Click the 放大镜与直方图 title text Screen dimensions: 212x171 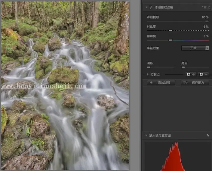click(160, 135)
